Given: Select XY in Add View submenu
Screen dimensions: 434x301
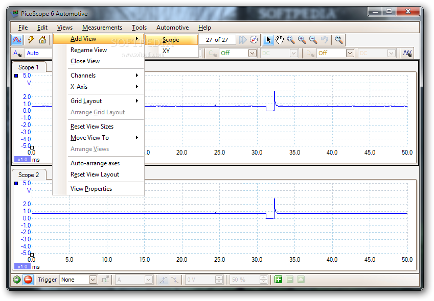Looking at the screenshot, I should [171, 51].
